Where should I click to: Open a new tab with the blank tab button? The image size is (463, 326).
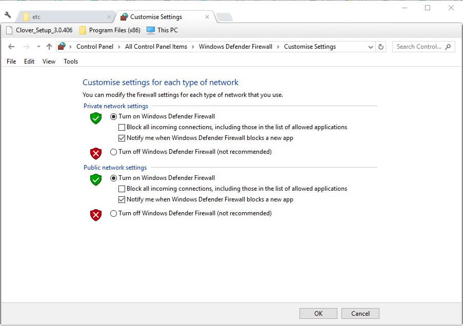[225, 17]
